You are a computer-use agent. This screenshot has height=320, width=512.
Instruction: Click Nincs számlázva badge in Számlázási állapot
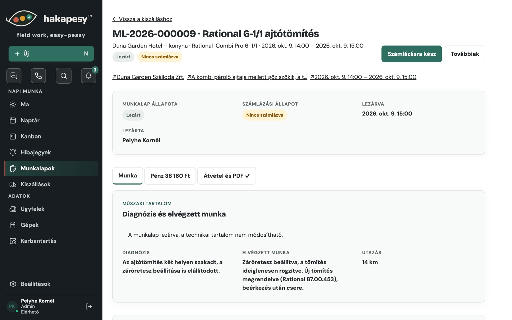point(265,115)
